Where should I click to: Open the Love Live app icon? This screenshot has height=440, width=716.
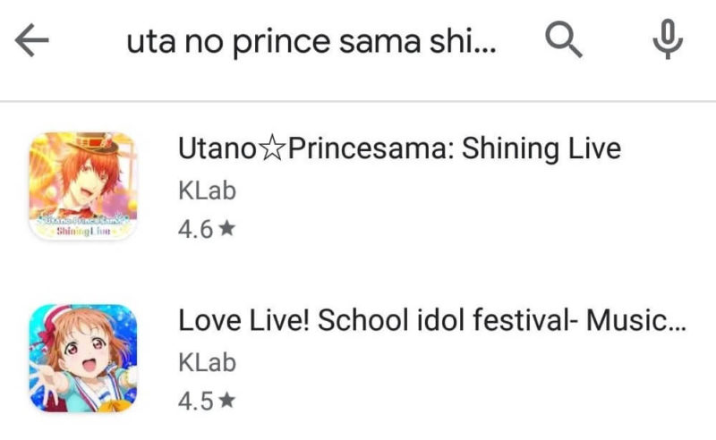tap(83, 359)
